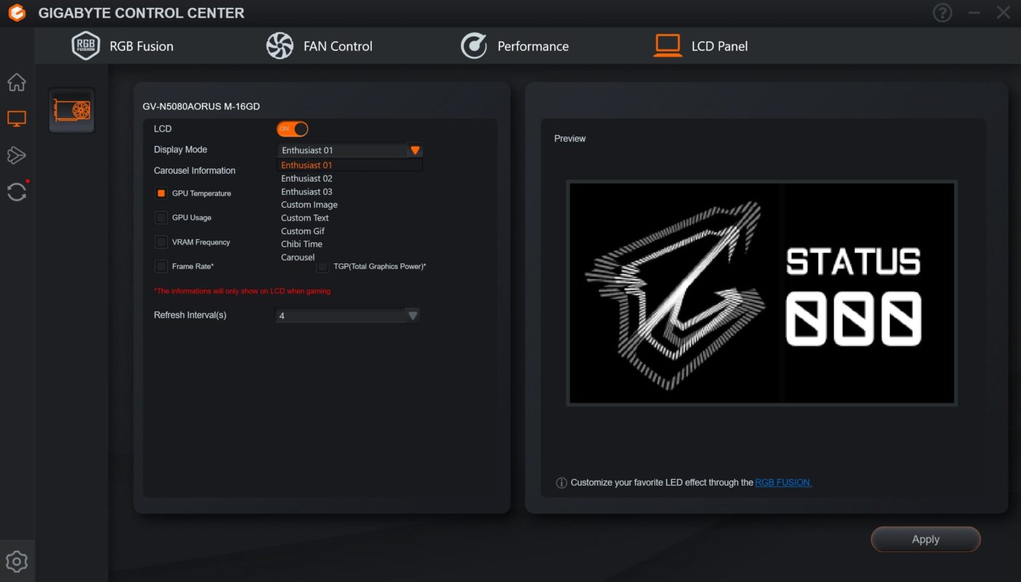Click the help question mark icon
The width and height of the screenshot is (1021, 582).
(x=942, y=13)
